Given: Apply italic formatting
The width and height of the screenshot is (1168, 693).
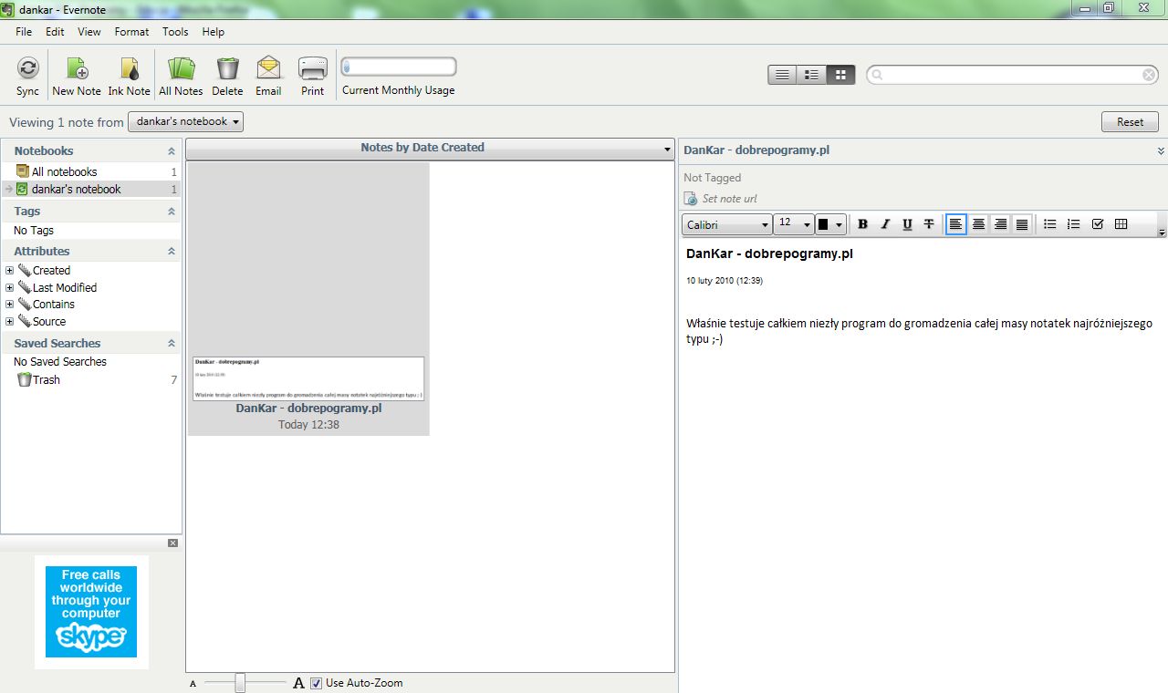Looking at the screenshot, I should [884, 224].
